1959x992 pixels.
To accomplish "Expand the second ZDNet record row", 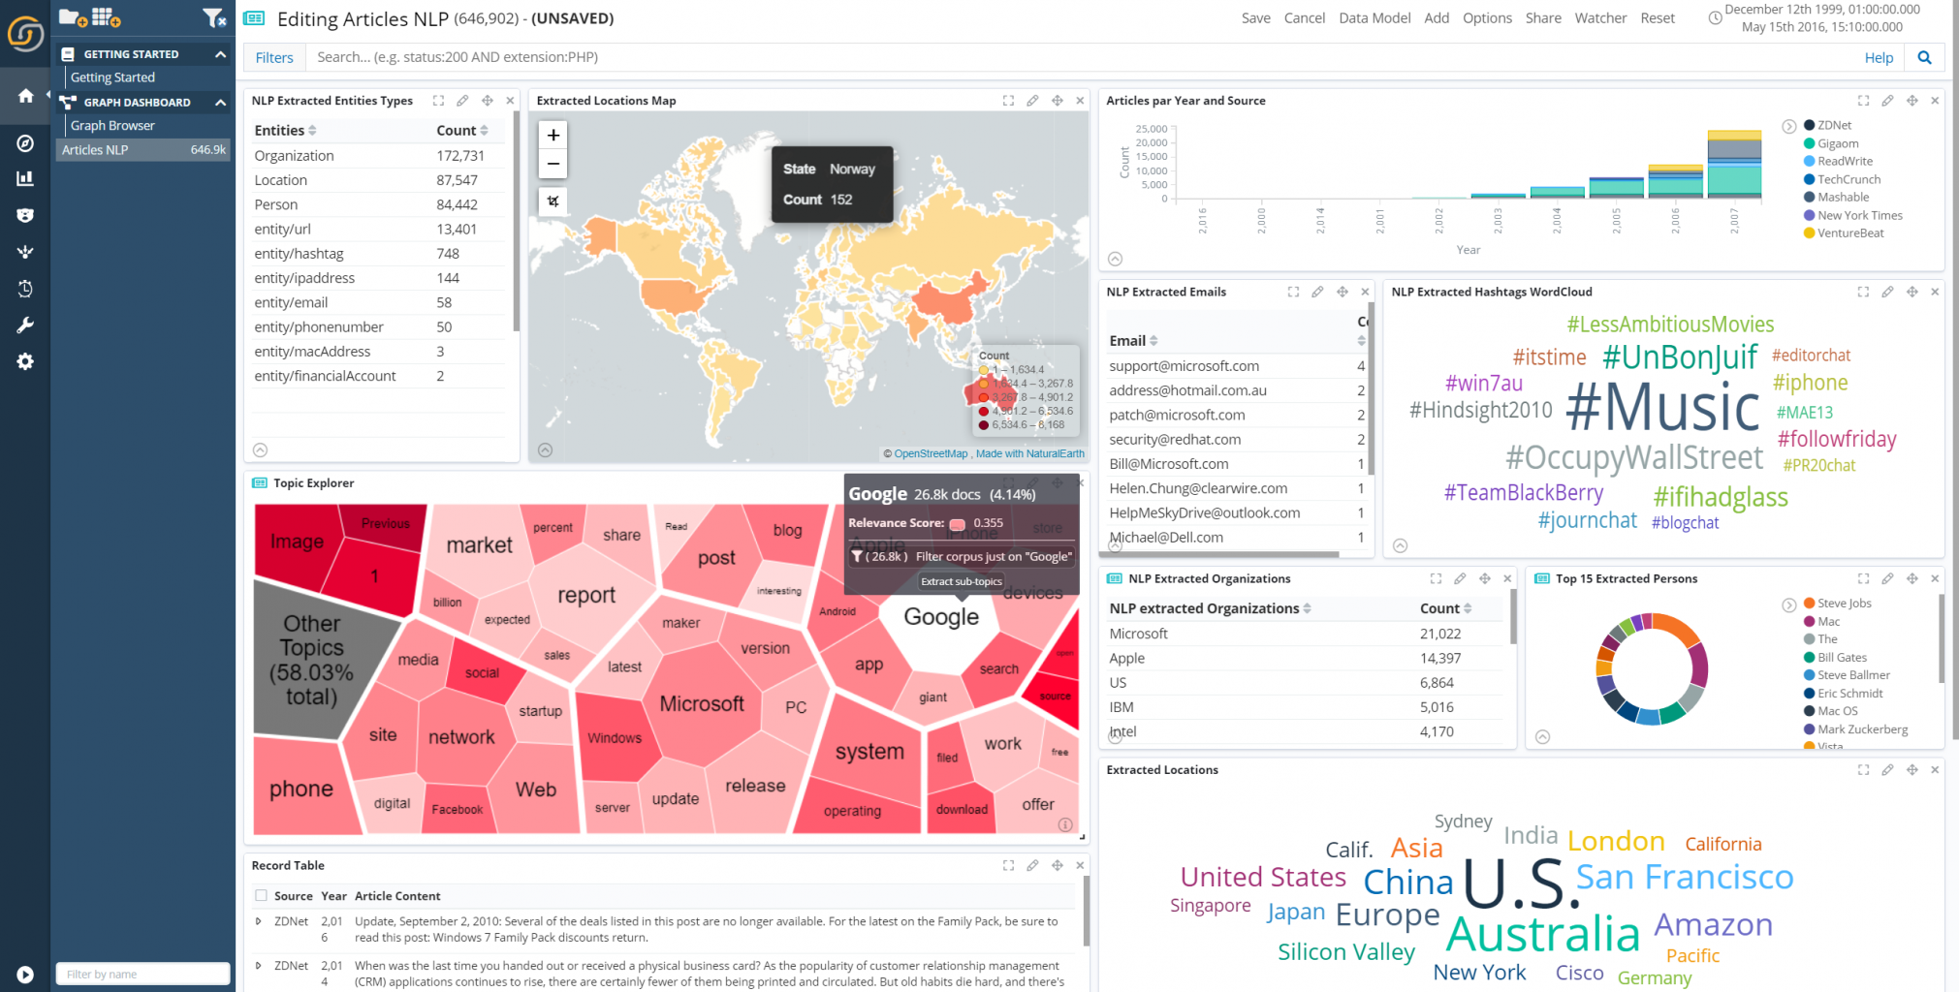I will click(258, 966).
